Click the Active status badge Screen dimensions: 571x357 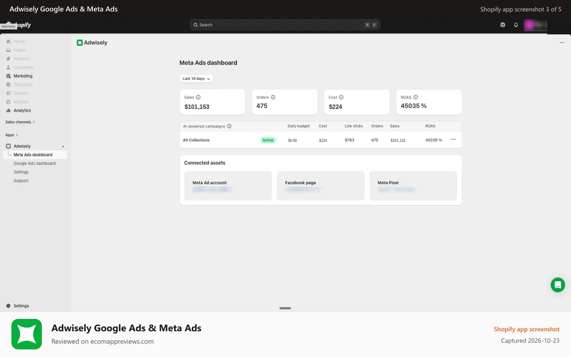[x=268, y=140]
